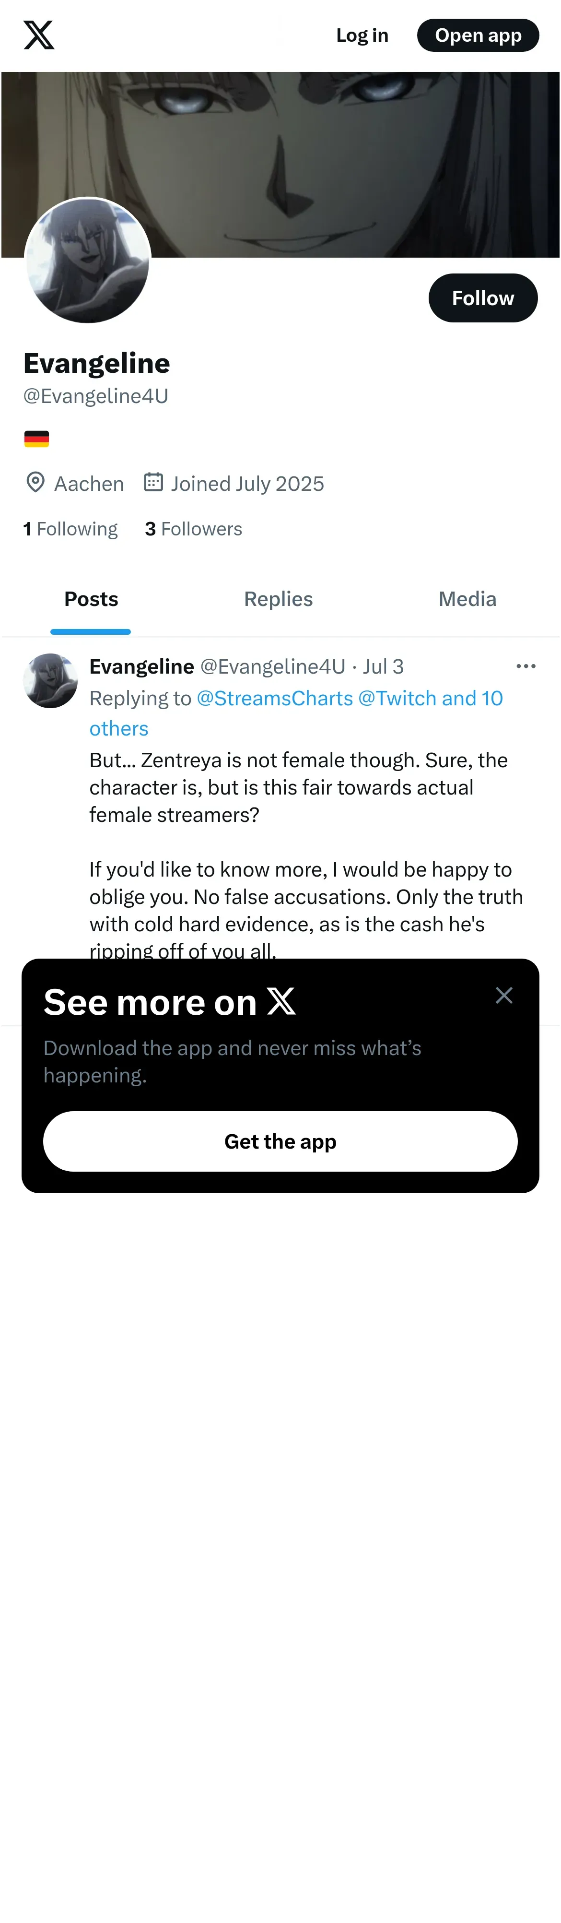Click the X logo in the header
Image resolution: width=561 pixels, height=1923 pixels.
[39, 35]
